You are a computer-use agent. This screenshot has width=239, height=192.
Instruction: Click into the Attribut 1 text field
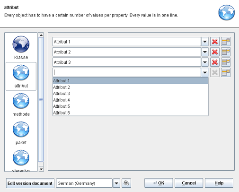(x=127, y=42)
